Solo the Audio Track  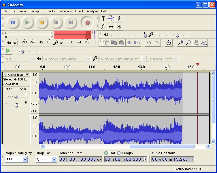click(x=23, y=89)
